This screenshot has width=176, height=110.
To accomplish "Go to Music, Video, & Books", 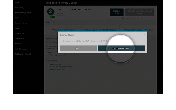I will [x=23, y=13].
